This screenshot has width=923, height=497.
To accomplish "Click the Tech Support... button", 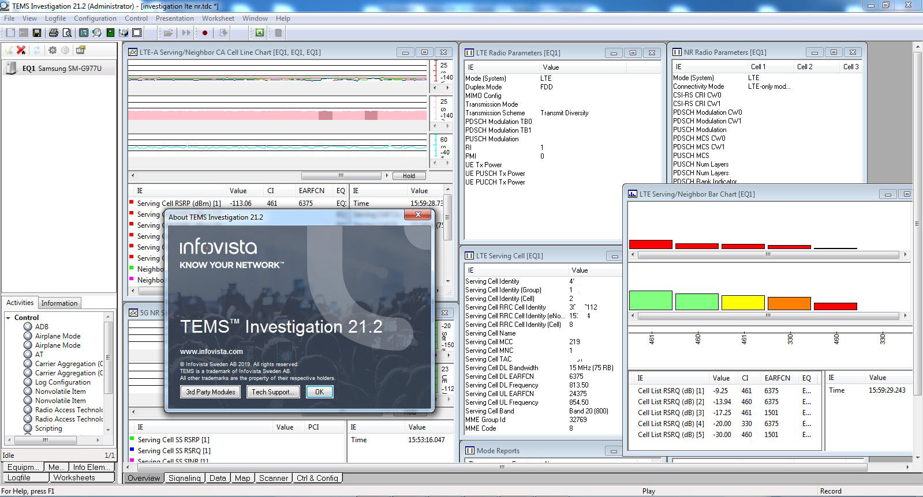I will click(273, 391).
